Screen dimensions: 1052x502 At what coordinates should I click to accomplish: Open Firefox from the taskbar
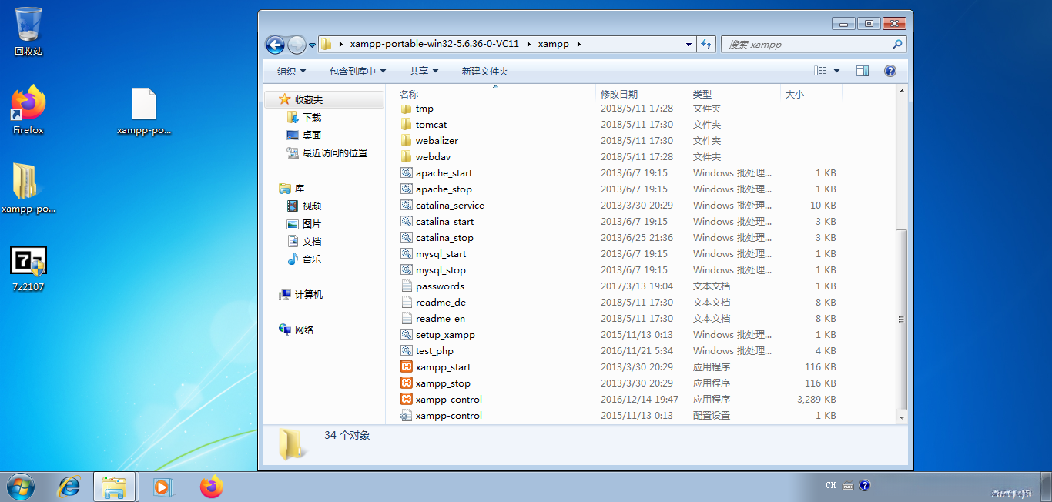click(211, 487)
